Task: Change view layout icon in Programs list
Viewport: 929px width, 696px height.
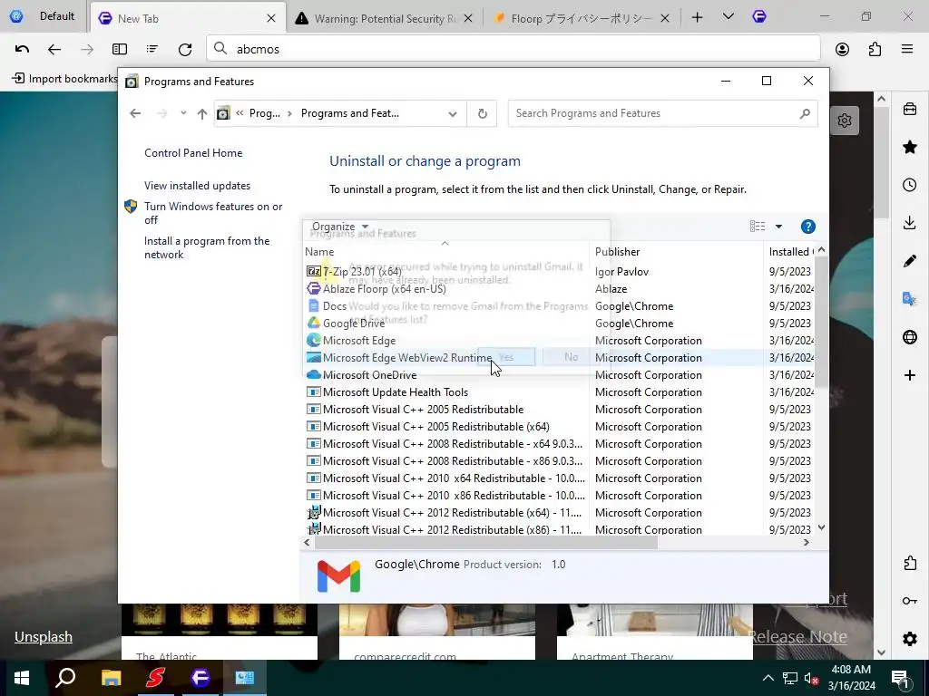Action: pyautogui.click(x=758, y=226)
